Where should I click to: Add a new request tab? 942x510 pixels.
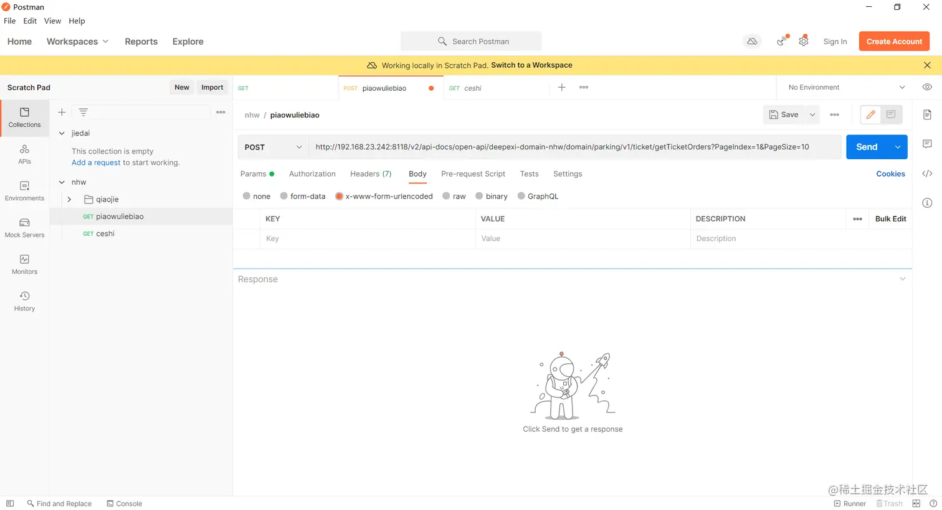[x=561, y=88]
